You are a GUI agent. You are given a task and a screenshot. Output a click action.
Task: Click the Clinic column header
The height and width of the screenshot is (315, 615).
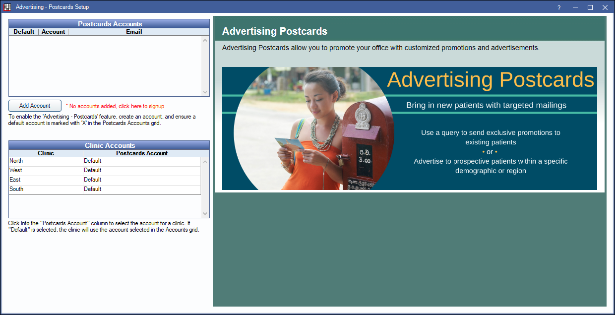[46, 153]
